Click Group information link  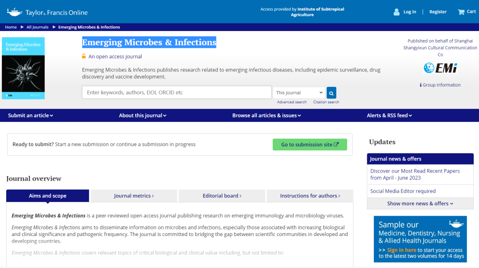tap(441, 85)
